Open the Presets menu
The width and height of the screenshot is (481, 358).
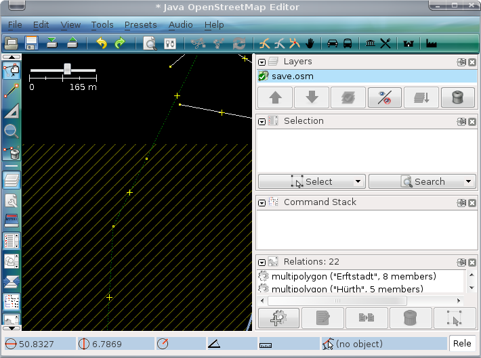140,25
